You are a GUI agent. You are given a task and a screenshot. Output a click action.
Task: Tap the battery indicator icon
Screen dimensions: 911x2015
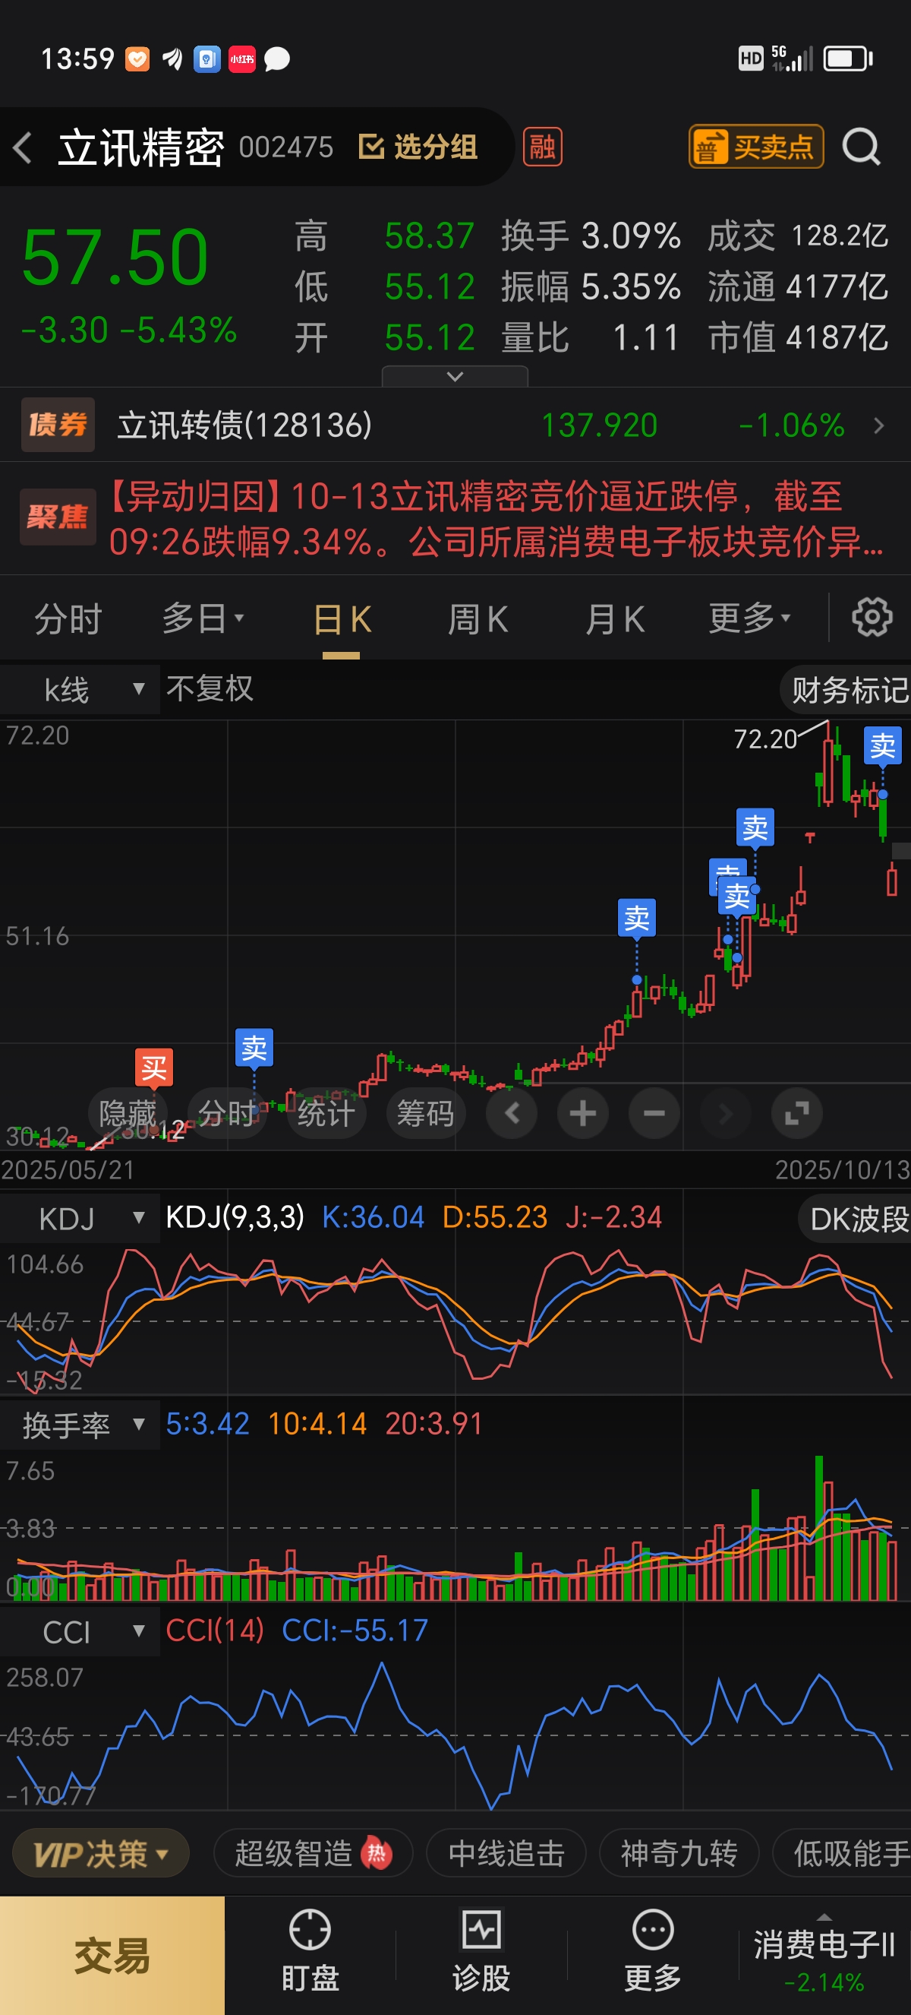pyautogui.click(x=849, y=59)
